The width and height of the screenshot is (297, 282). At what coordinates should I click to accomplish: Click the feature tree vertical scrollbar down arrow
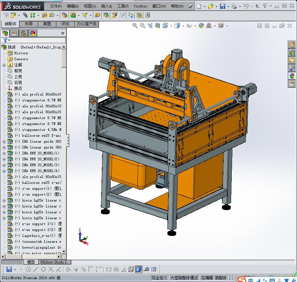(x=64, y=252)
